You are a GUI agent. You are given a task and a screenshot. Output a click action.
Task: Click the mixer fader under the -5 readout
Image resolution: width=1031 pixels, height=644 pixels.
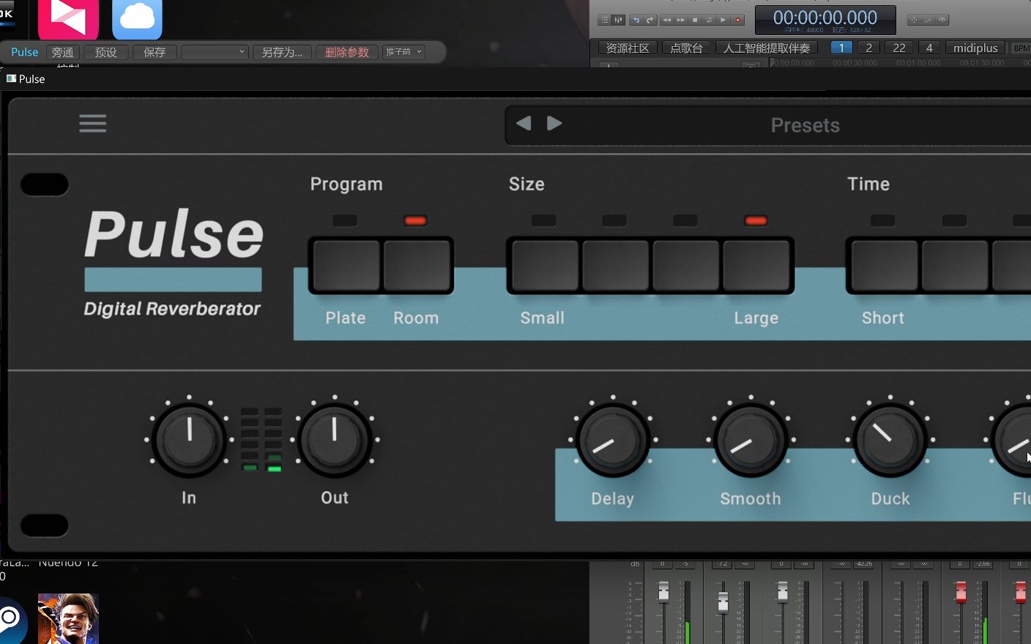point(663,591)
